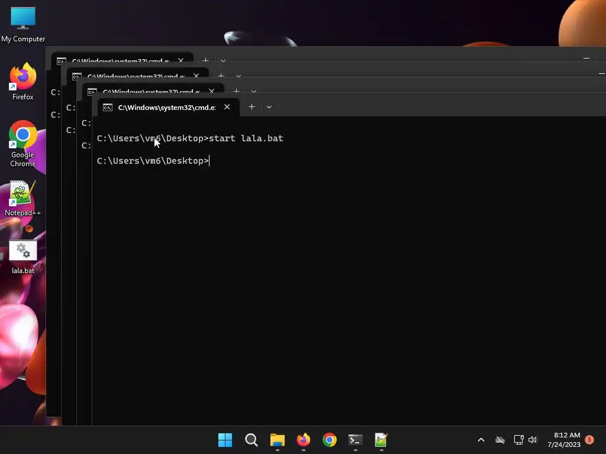Open the tab dropdown in the rearmost terminal window
The width and height of the screenshot is (606, 454).
pyautogui.click(x=223, y=61)
